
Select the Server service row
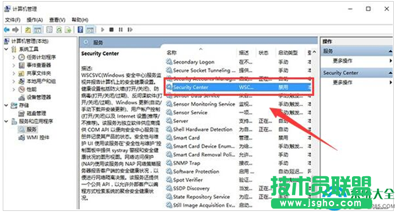(x=238, y=121)
